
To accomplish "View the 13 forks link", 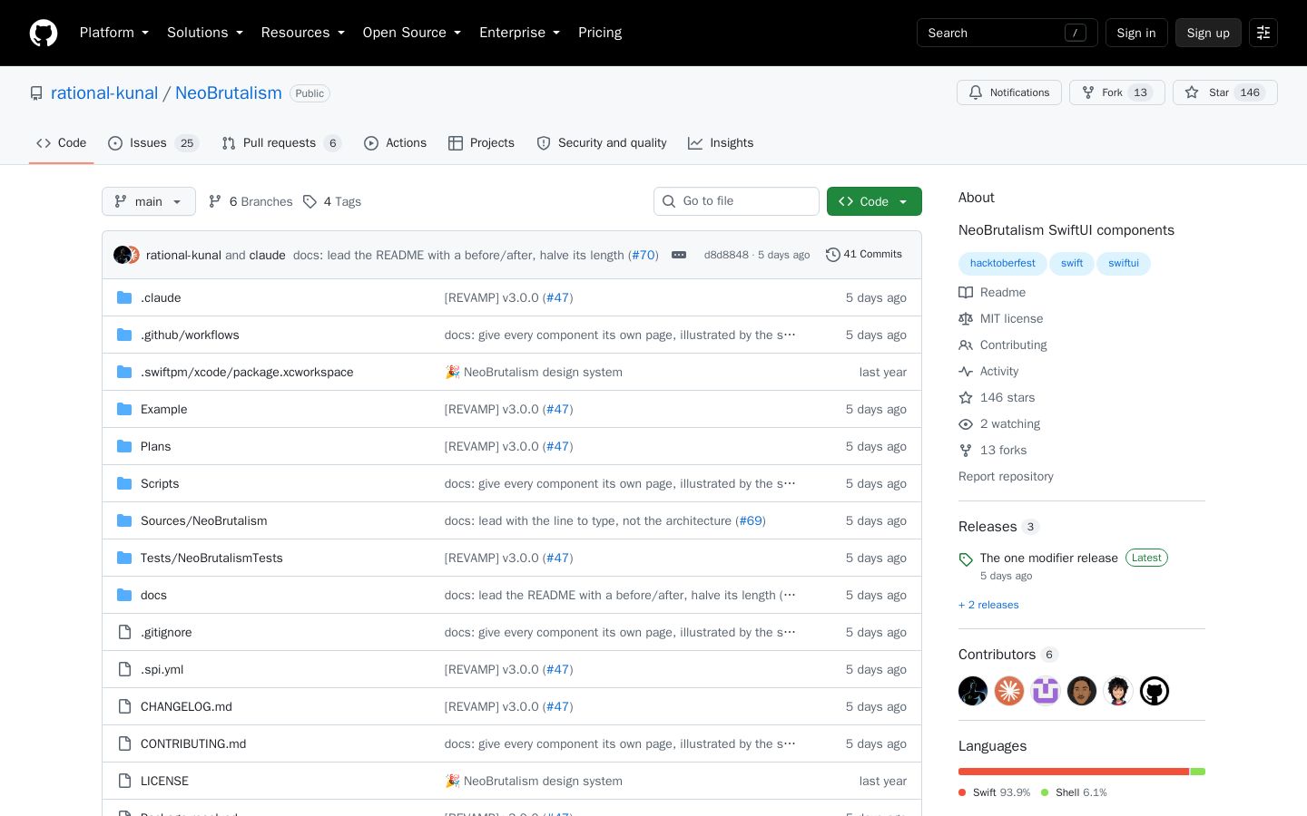I will tap(993, 450).
